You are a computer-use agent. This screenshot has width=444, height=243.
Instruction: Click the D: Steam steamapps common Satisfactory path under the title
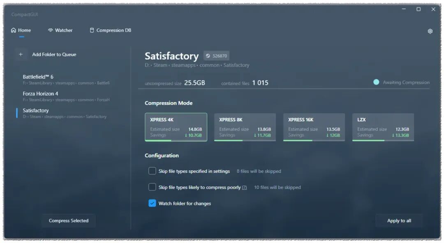point(197,65)
